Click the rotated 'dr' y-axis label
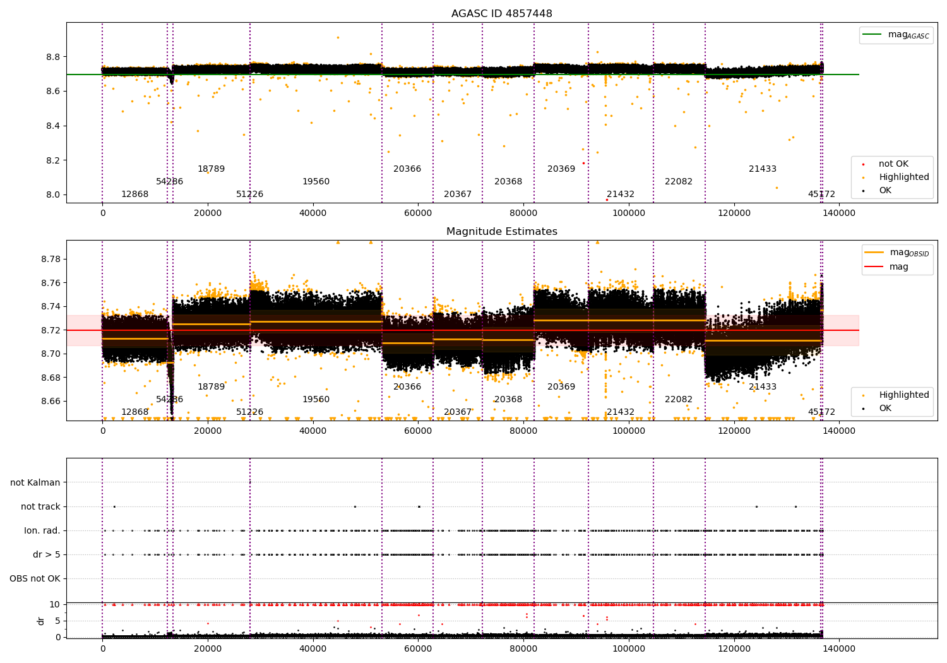Viewport: 947px width, 663px height. pyautogui.click(x=41, y=621)
